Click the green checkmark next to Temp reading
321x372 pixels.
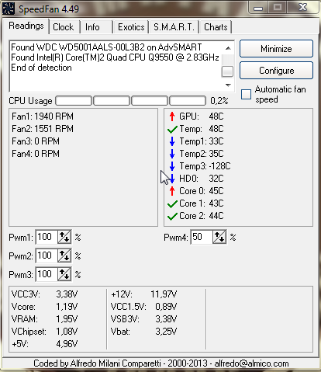tap(172, 129)
